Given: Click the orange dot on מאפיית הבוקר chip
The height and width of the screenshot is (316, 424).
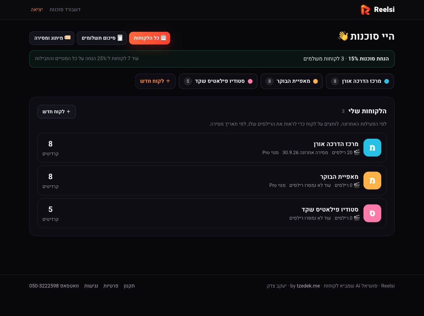Looking at the screenshot, I should (315, 81).
